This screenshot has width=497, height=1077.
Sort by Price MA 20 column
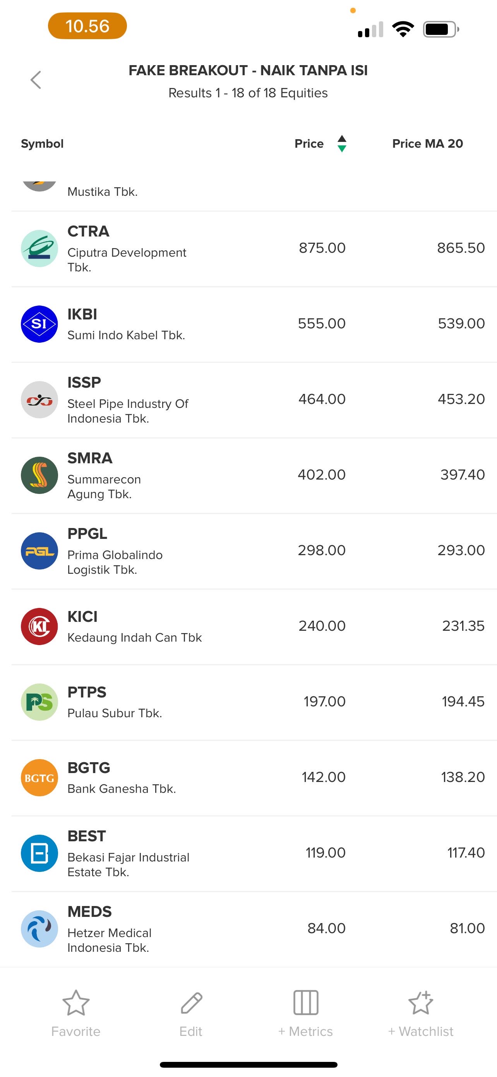(427, 143)
